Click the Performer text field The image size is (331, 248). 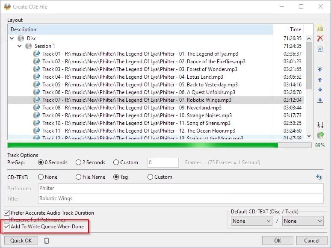click(181, 188)
